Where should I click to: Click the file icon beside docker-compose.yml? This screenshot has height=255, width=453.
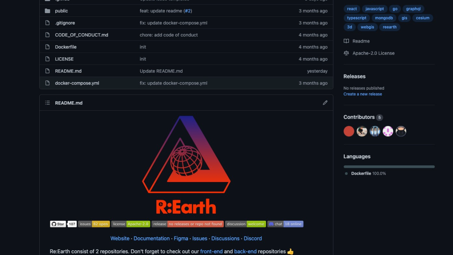(x=47, y=83)
